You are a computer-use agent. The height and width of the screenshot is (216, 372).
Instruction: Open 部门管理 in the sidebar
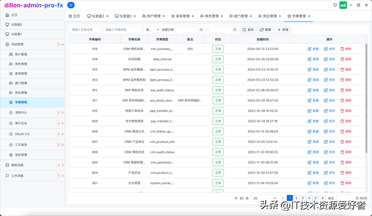point(33,83)
